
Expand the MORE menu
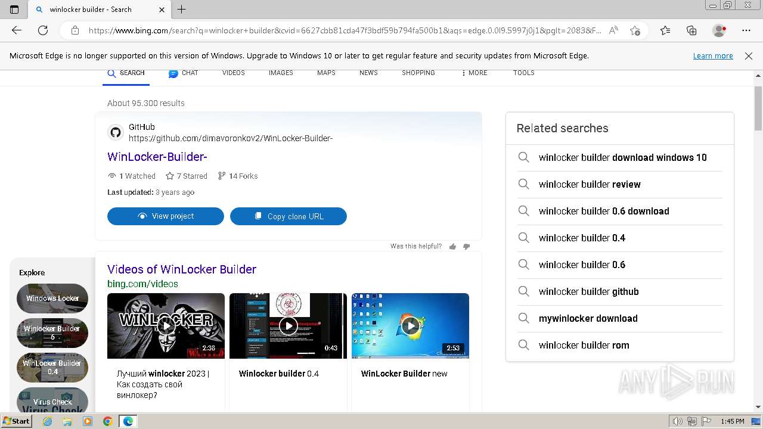(474, 73)
